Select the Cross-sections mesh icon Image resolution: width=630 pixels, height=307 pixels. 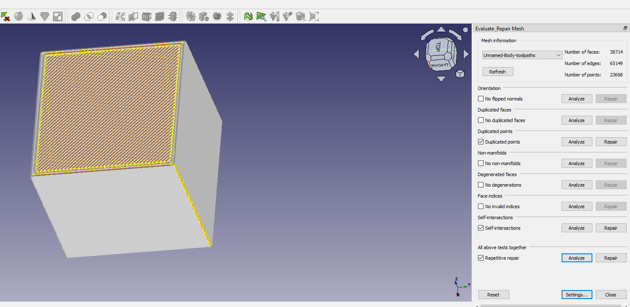click(x=174, y=16)
